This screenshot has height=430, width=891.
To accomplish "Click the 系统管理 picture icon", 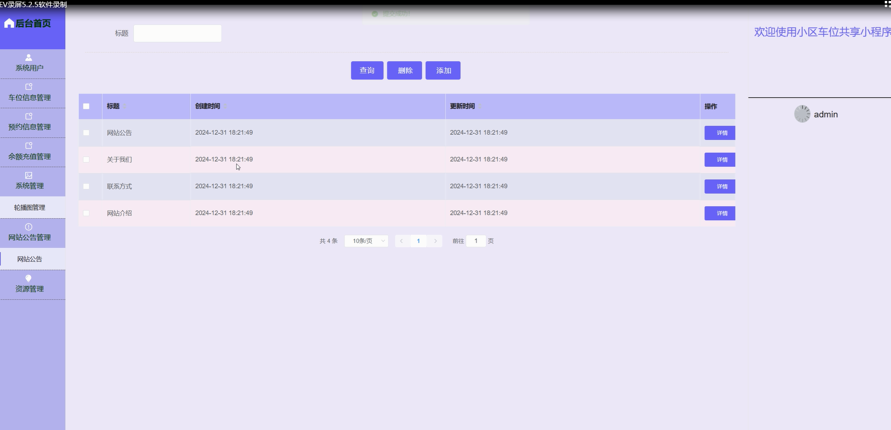I will click(x=29, y=175).
